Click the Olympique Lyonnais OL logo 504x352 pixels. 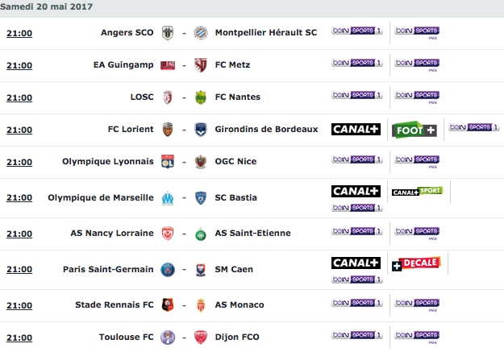click(x=168, y=162)
